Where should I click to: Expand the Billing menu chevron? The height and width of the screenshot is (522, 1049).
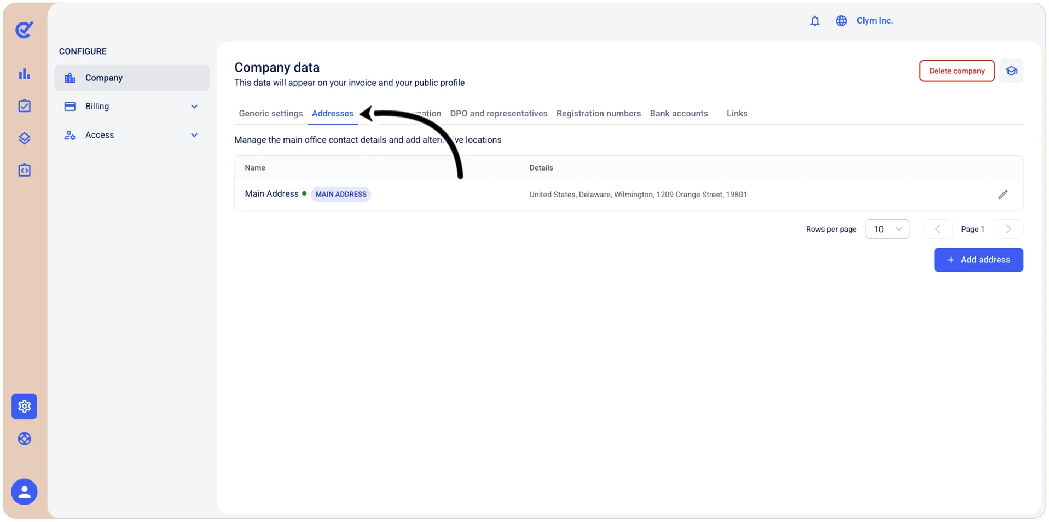coord(194,107)
